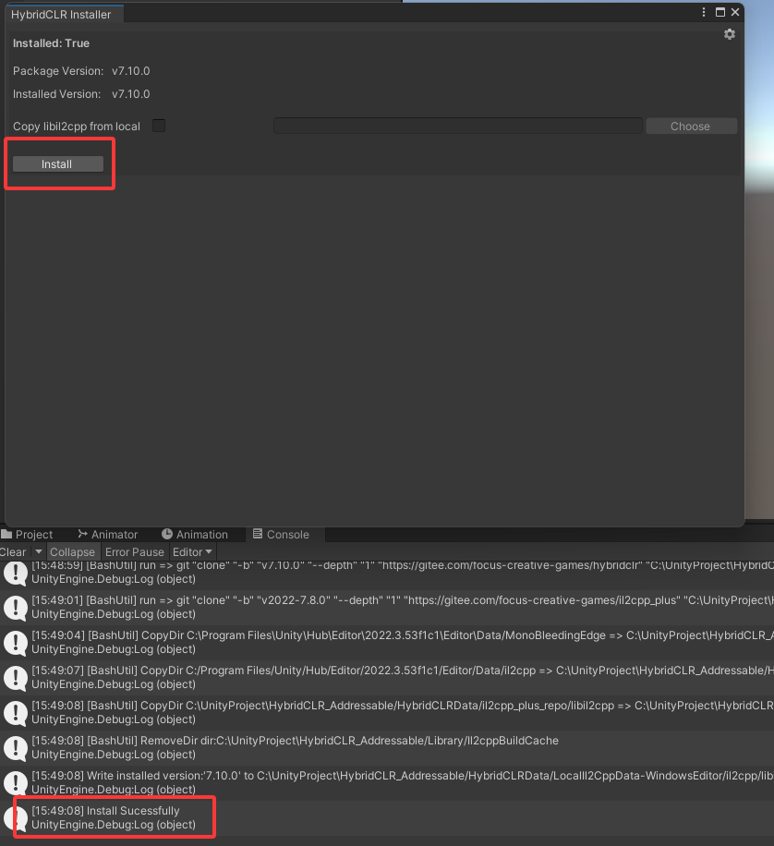The image size is (774, 846).
Task: Open the HybridCLR Installer settings gear
Action: coord(730,33)
